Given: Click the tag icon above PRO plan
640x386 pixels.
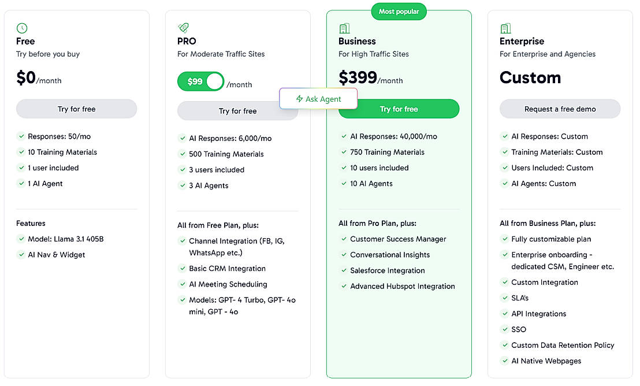Looking at the screenshot, I should [x=183, y=28].
